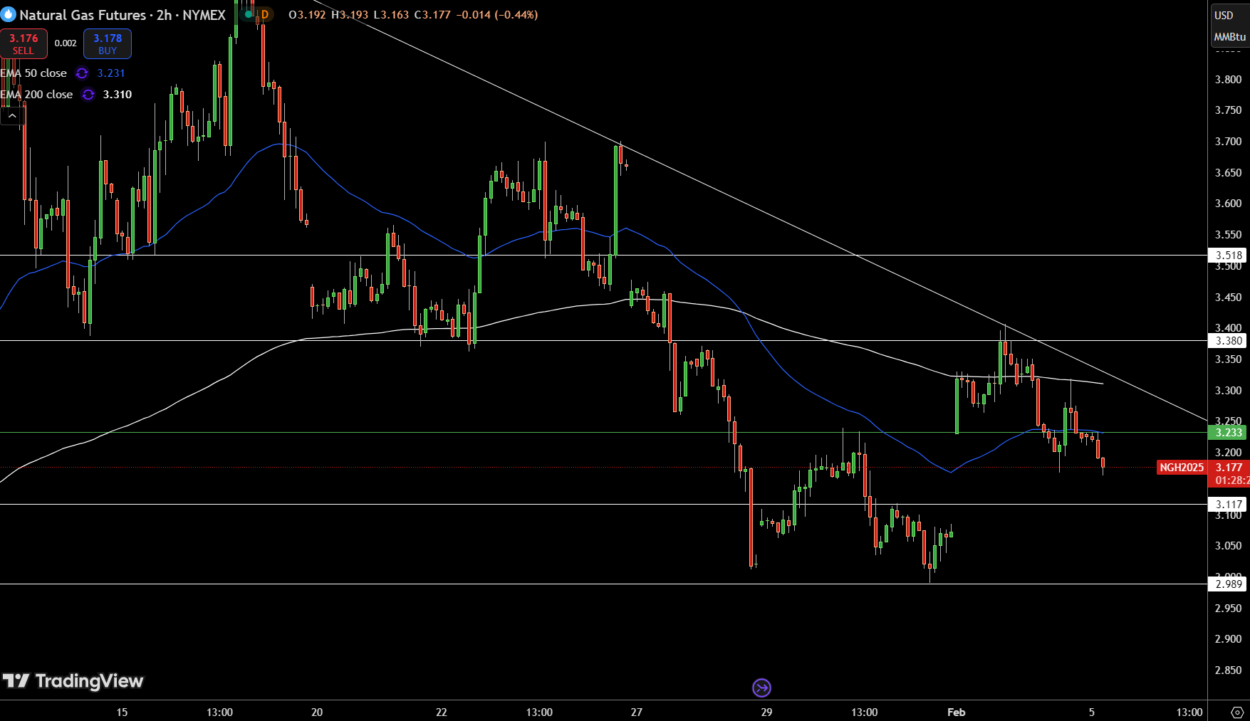1250x721 pixels.
Task: Click the EMA 200 refresh circle icon
Action: click(x=88, y=95)
